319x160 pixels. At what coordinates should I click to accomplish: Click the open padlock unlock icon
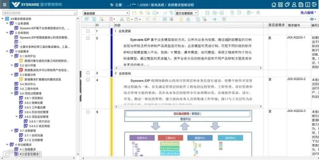coord(188,19)
